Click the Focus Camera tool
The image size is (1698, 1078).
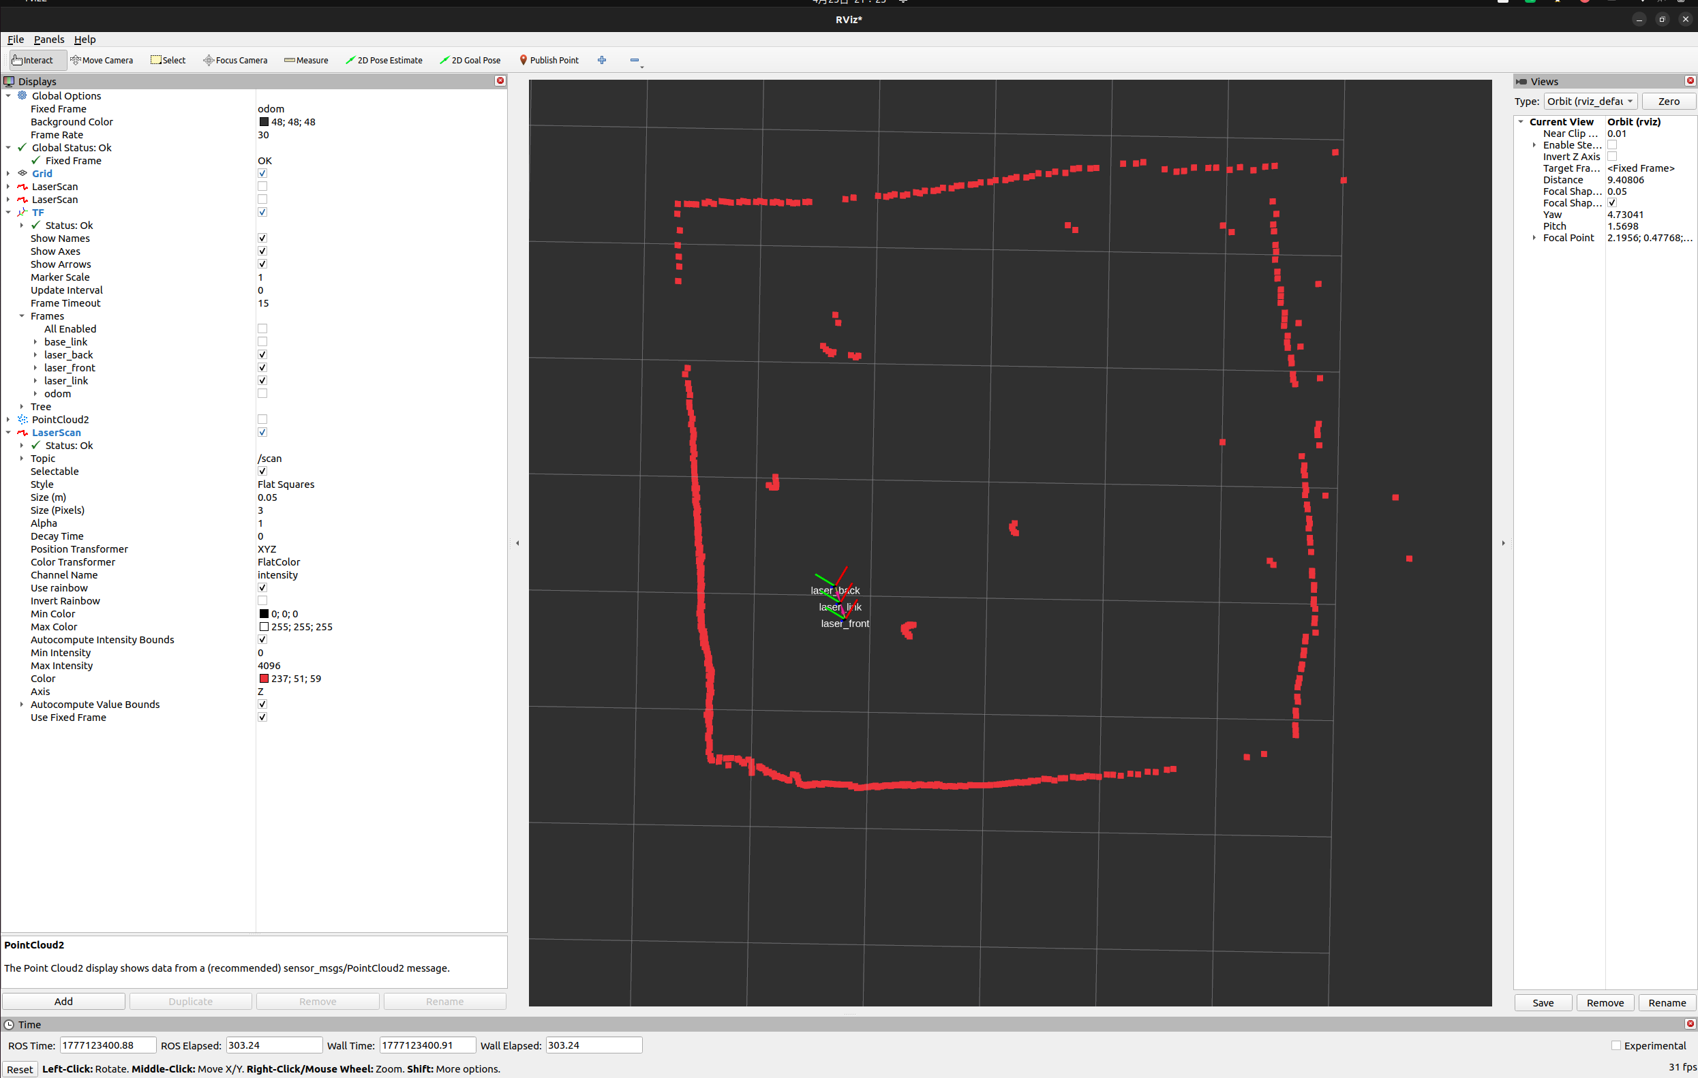pos(234,60)
